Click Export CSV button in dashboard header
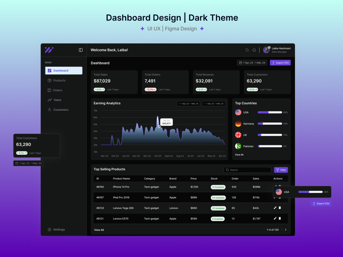This screenshot has height=257, width=343. pos(280,63)
